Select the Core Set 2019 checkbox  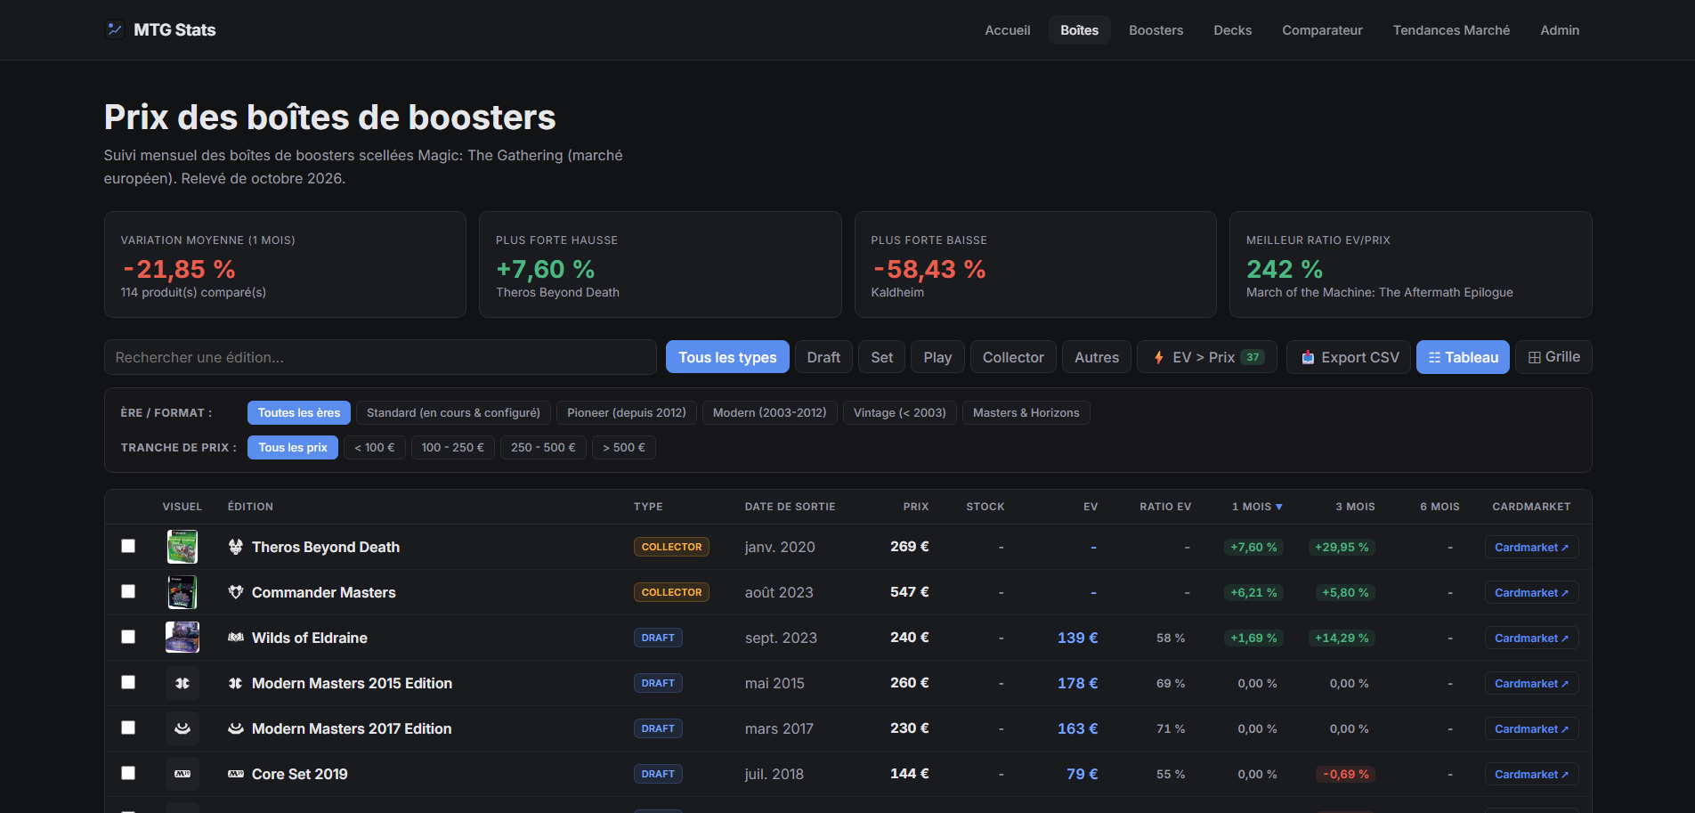pyautogui.click(x=128, y=773)
